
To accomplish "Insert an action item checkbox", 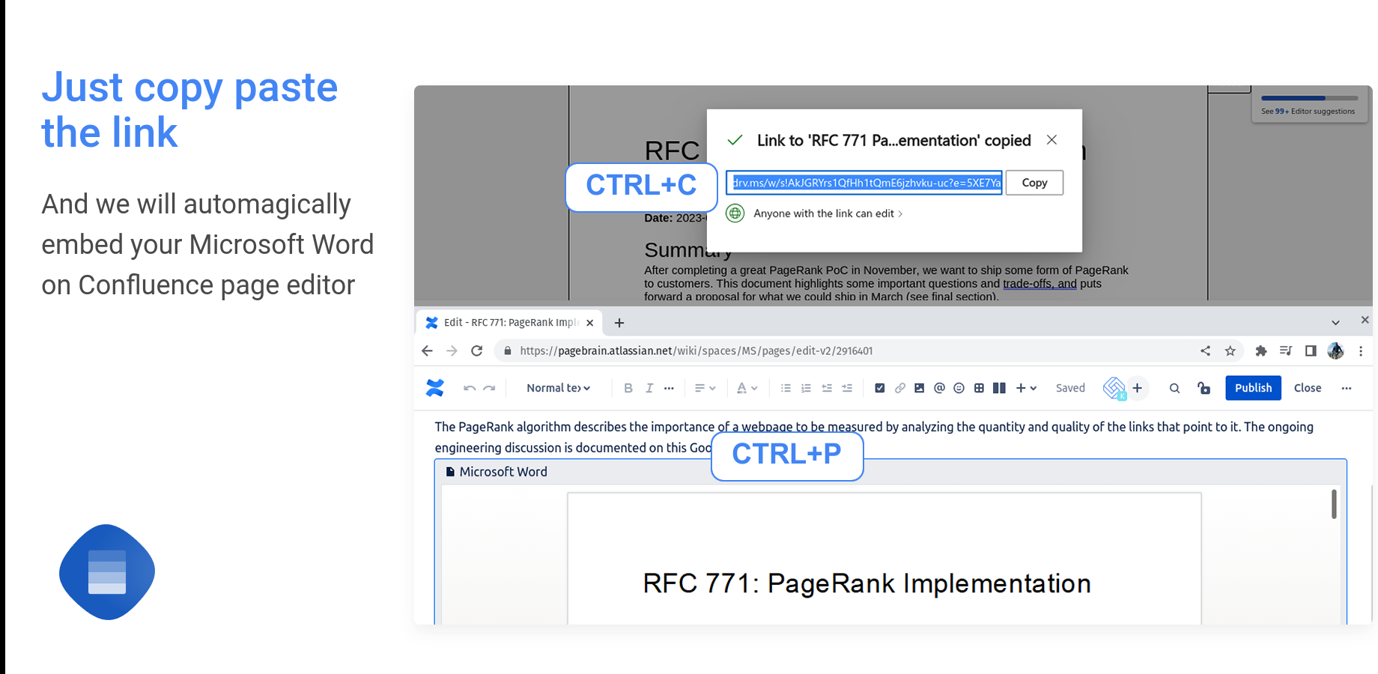I will pyautogui.click(x=880, y=388).
